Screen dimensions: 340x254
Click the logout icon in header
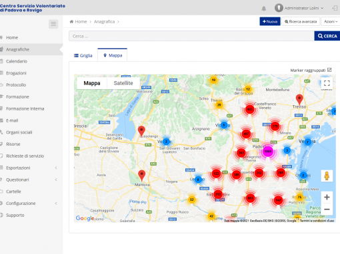(x=335, y=8)
